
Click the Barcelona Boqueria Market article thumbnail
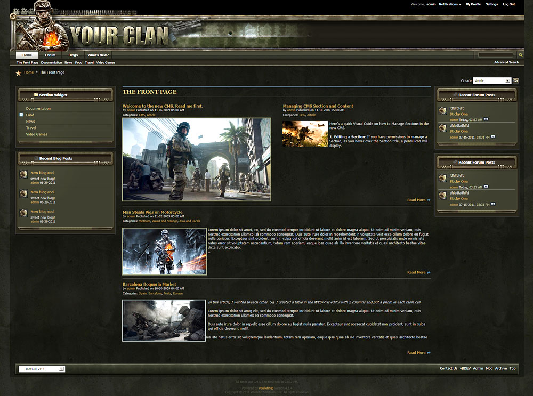pyautogui.click(x=164, y=320)
